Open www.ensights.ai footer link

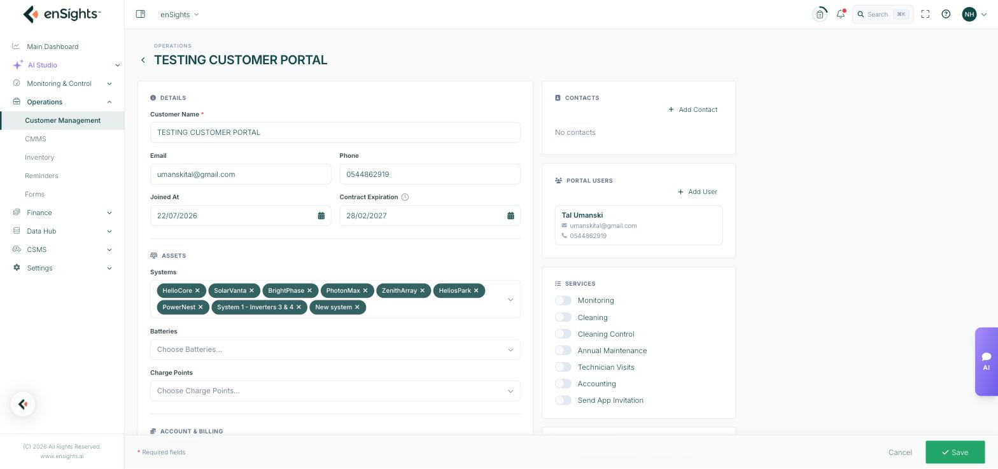click(62, 456)
